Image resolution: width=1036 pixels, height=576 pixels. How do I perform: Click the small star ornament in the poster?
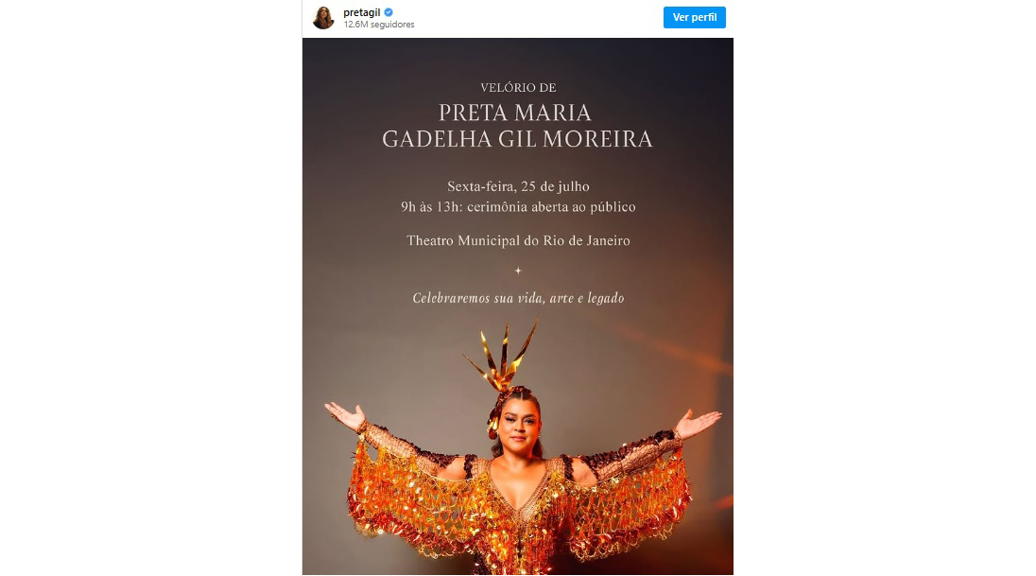pyautogui.click(x=518, y=271)
